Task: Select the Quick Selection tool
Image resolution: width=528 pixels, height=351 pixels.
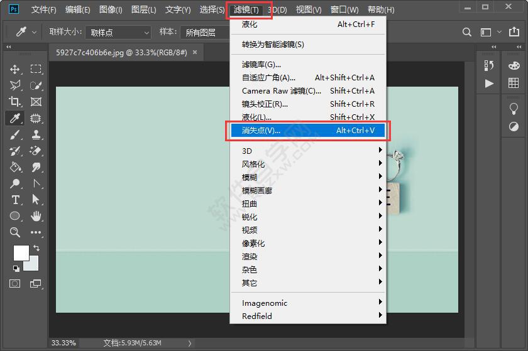Action: [x=36, y=85]
